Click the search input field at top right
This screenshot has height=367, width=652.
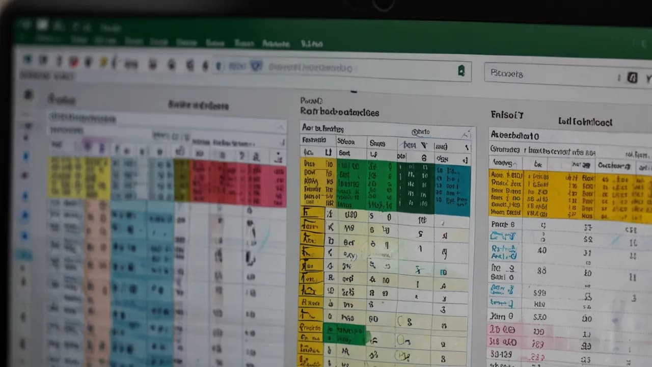550,74
